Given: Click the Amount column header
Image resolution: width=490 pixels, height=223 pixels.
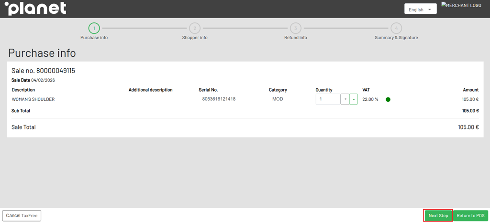Looking at the screenshot, I should tap(471, 90).
